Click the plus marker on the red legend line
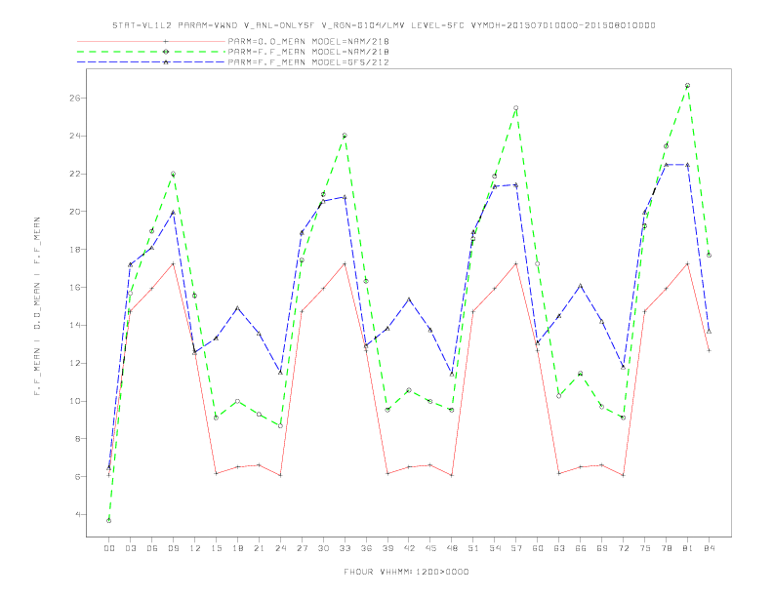Viewport: 773px width, 597px height. [166, 41]
